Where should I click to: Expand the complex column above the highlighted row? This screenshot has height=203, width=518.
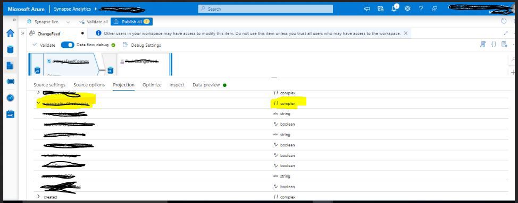39,93
